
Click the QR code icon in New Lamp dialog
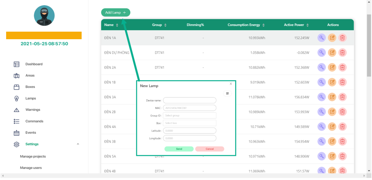click(227, 93)
